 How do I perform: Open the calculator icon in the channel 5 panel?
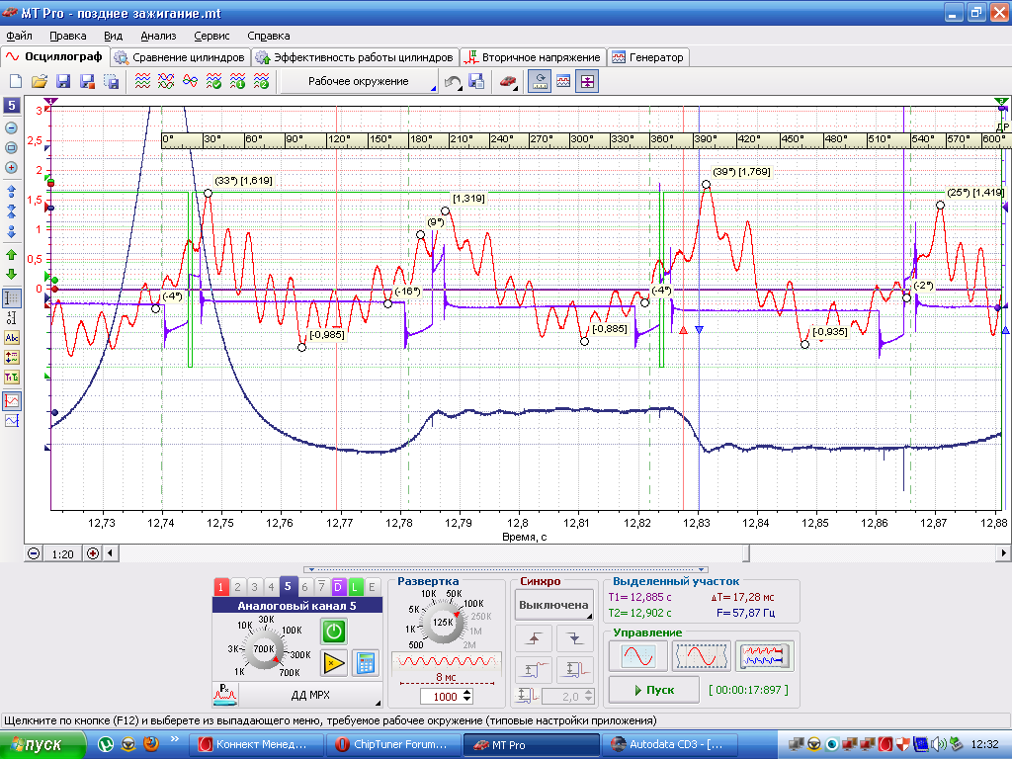pos(366,663)
